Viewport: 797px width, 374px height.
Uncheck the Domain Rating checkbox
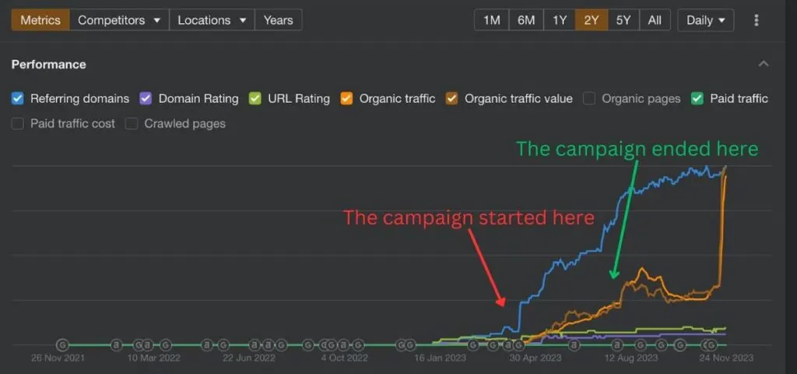tap(146, 99)
